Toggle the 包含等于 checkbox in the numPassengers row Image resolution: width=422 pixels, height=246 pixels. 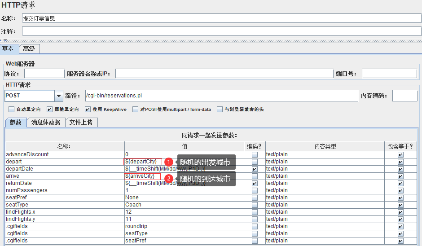pos(400,190)
